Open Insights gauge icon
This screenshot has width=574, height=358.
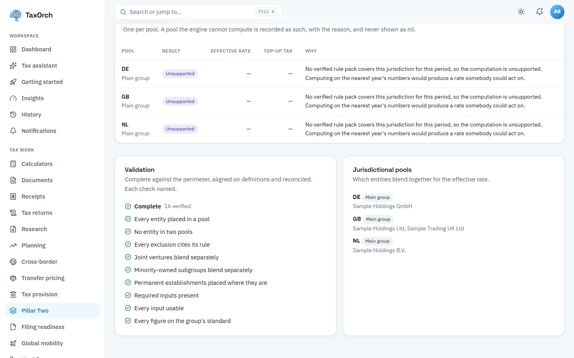[x=13, y=98]
